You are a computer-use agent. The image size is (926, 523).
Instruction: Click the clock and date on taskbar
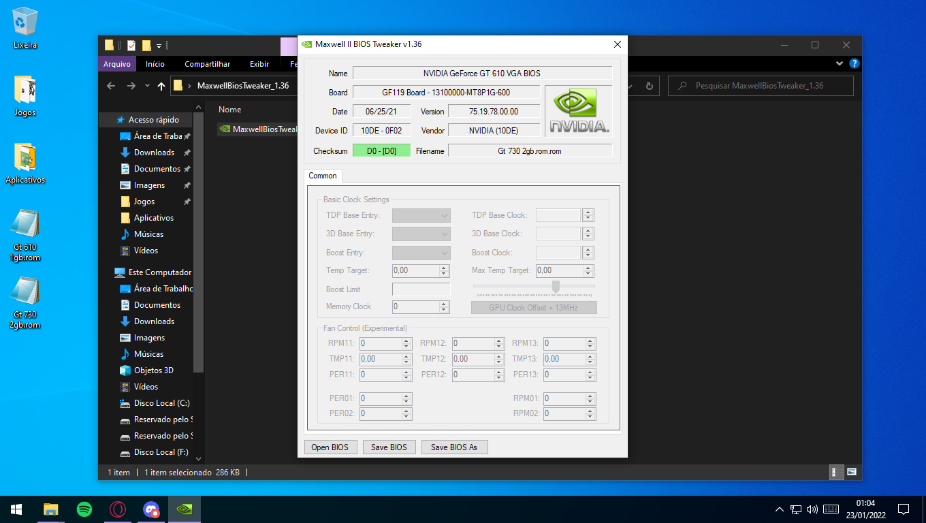865,509
